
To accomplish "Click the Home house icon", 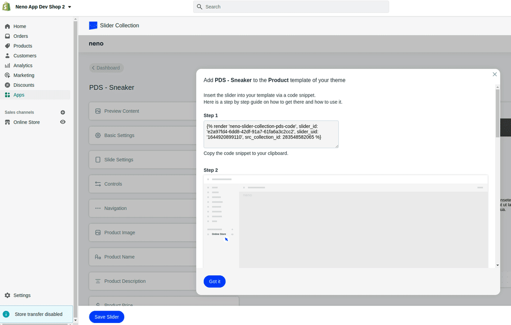I will click(x=7, y=27).
